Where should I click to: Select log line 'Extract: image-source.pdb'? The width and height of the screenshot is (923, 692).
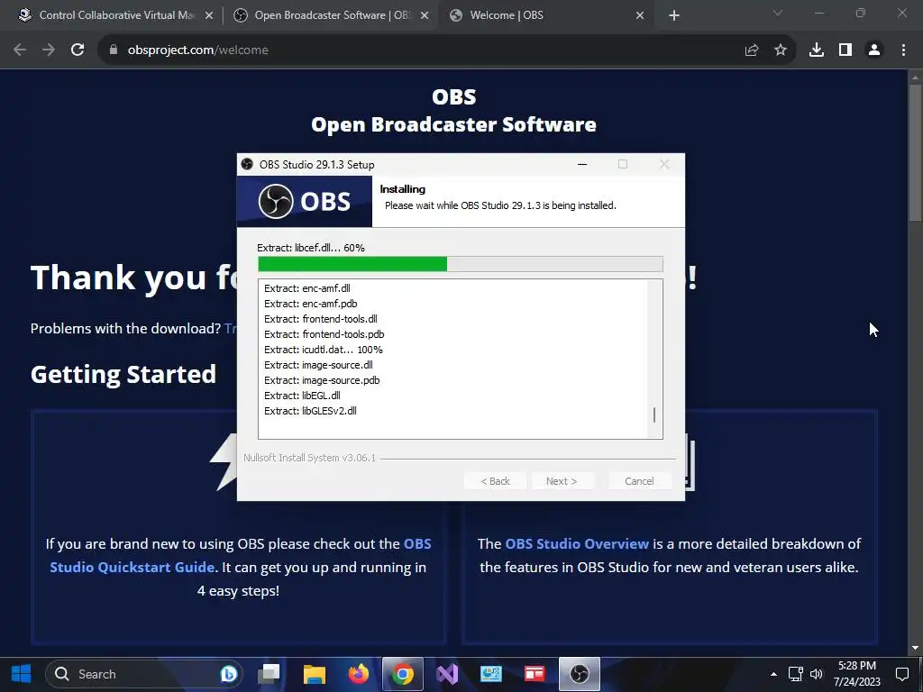coord(322,380)
